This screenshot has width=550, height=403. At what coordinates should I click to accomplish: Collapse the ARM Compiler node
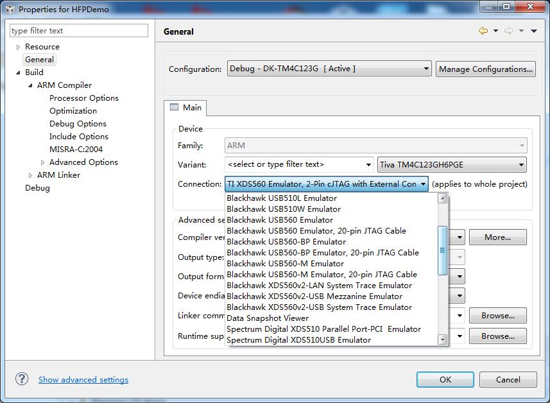coord(31,85)
